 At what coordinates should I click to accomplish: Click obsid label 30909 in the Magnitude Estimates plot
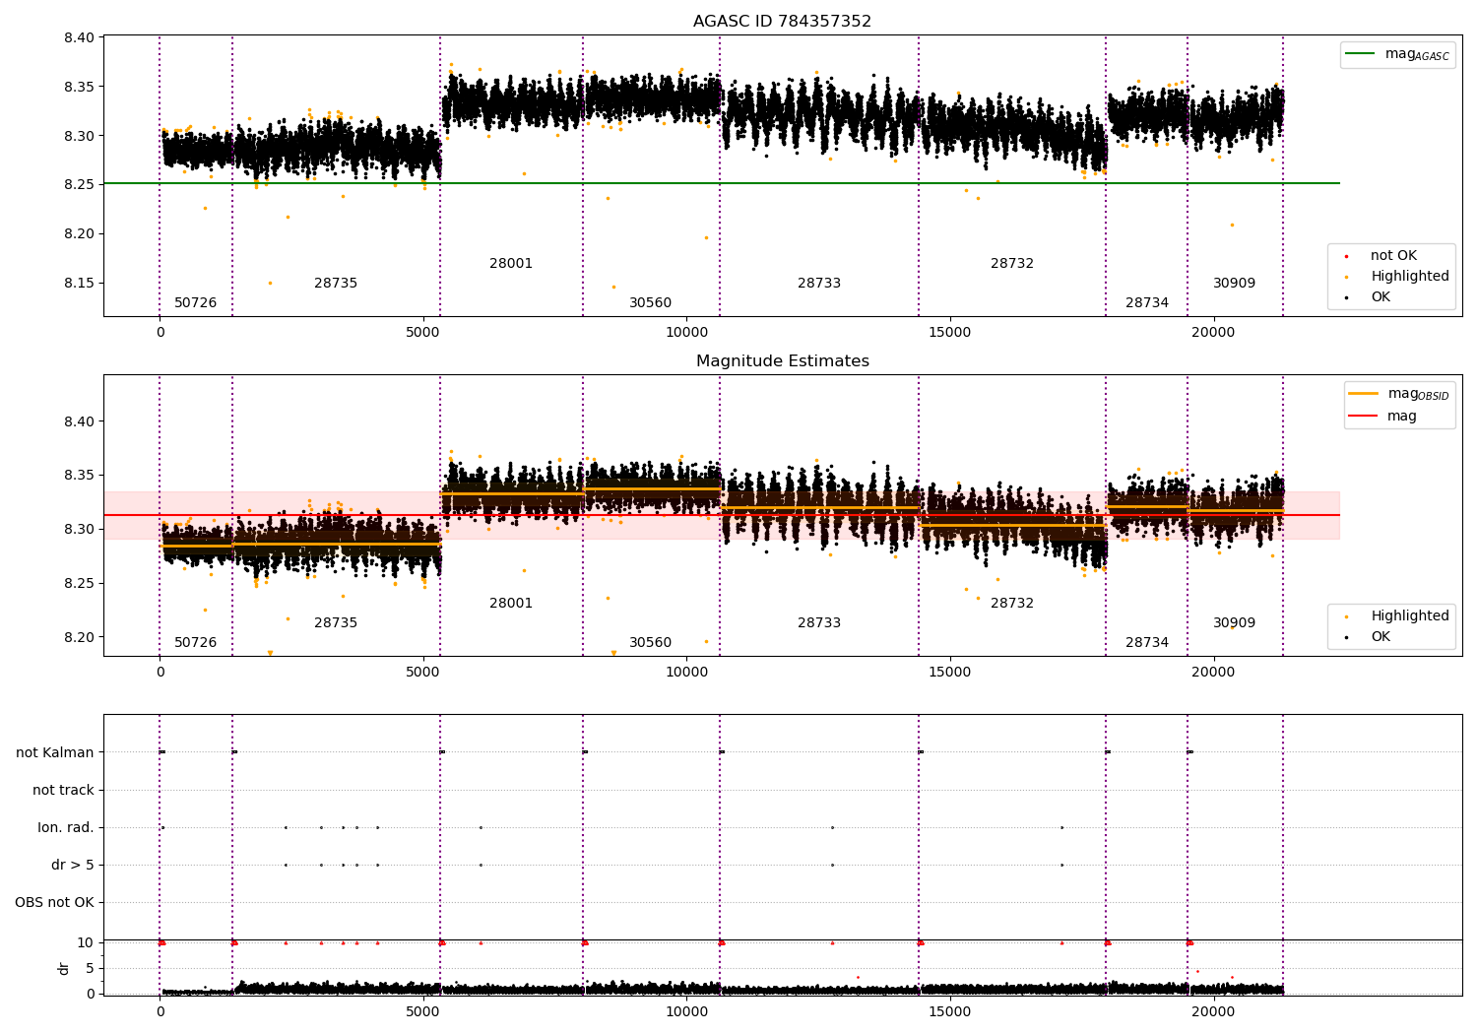click(x=1235, y=623)
